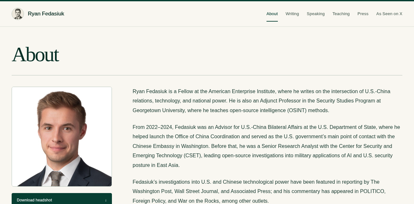
Task: Open the Ryan Fedasiuk site title link
Action: (x=46, y=14)
